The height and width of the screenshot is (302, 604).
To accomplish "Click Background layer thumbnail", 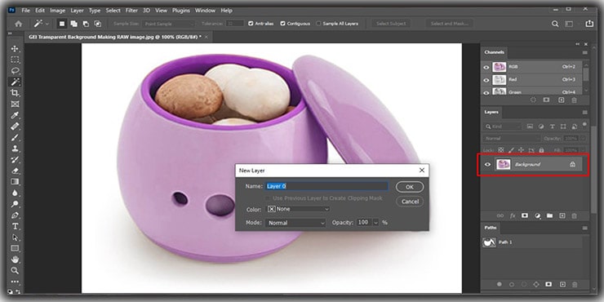I will pos(503,165).
